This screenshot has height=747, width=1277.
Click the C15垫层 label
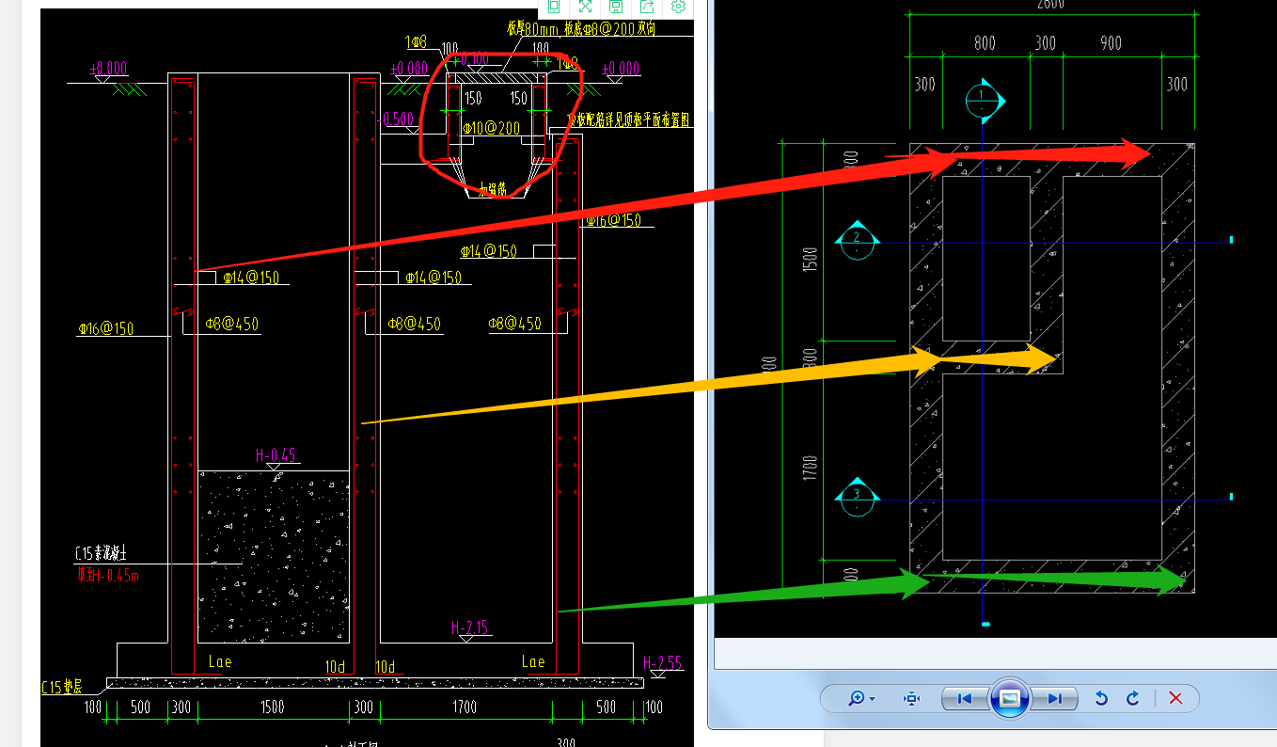click(64, 688)
